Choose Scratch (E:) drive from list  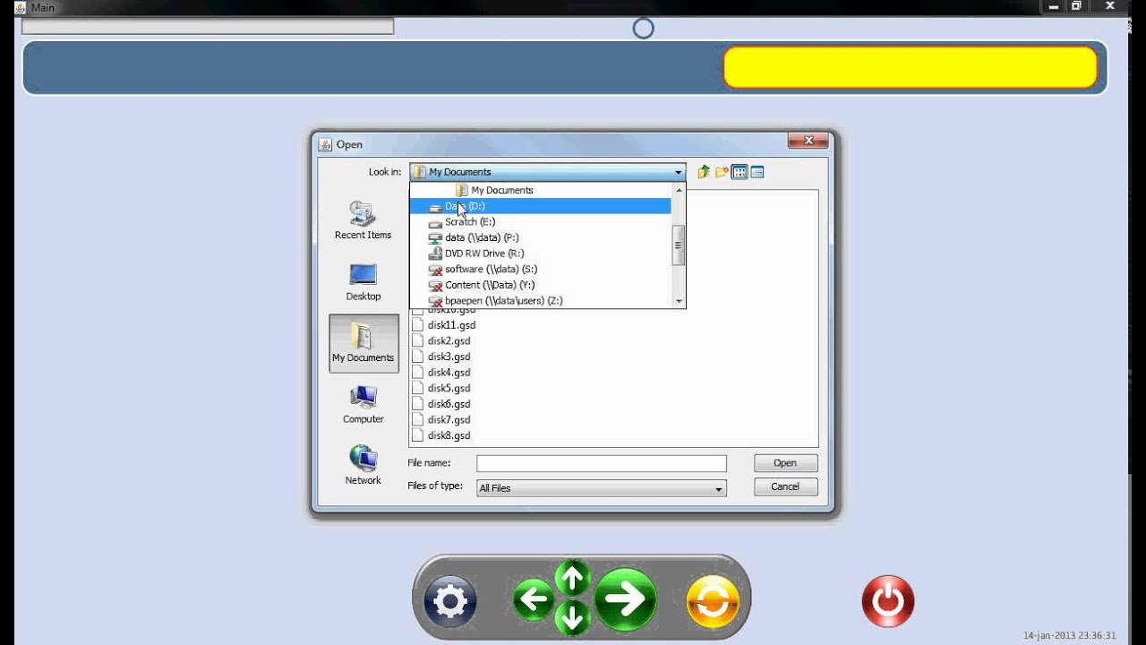(540, 222)
